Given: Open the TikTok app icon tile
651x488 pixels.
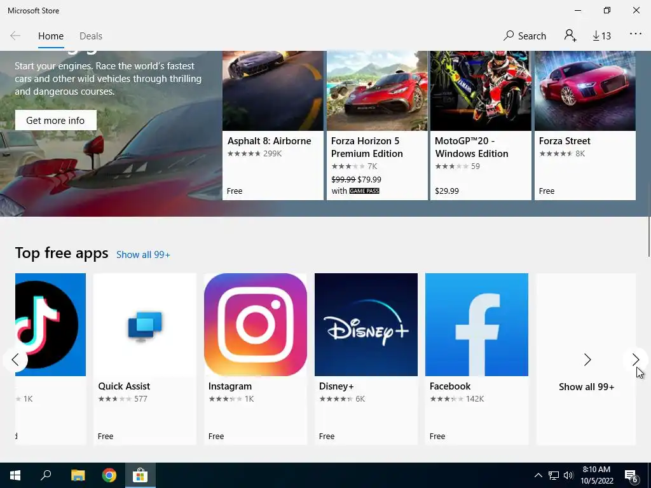Looking at the screenshot, I should (50, 325).
